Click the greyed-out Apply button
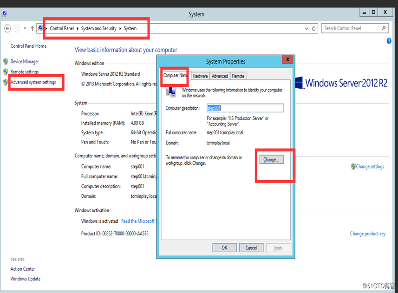 point(278,247)
